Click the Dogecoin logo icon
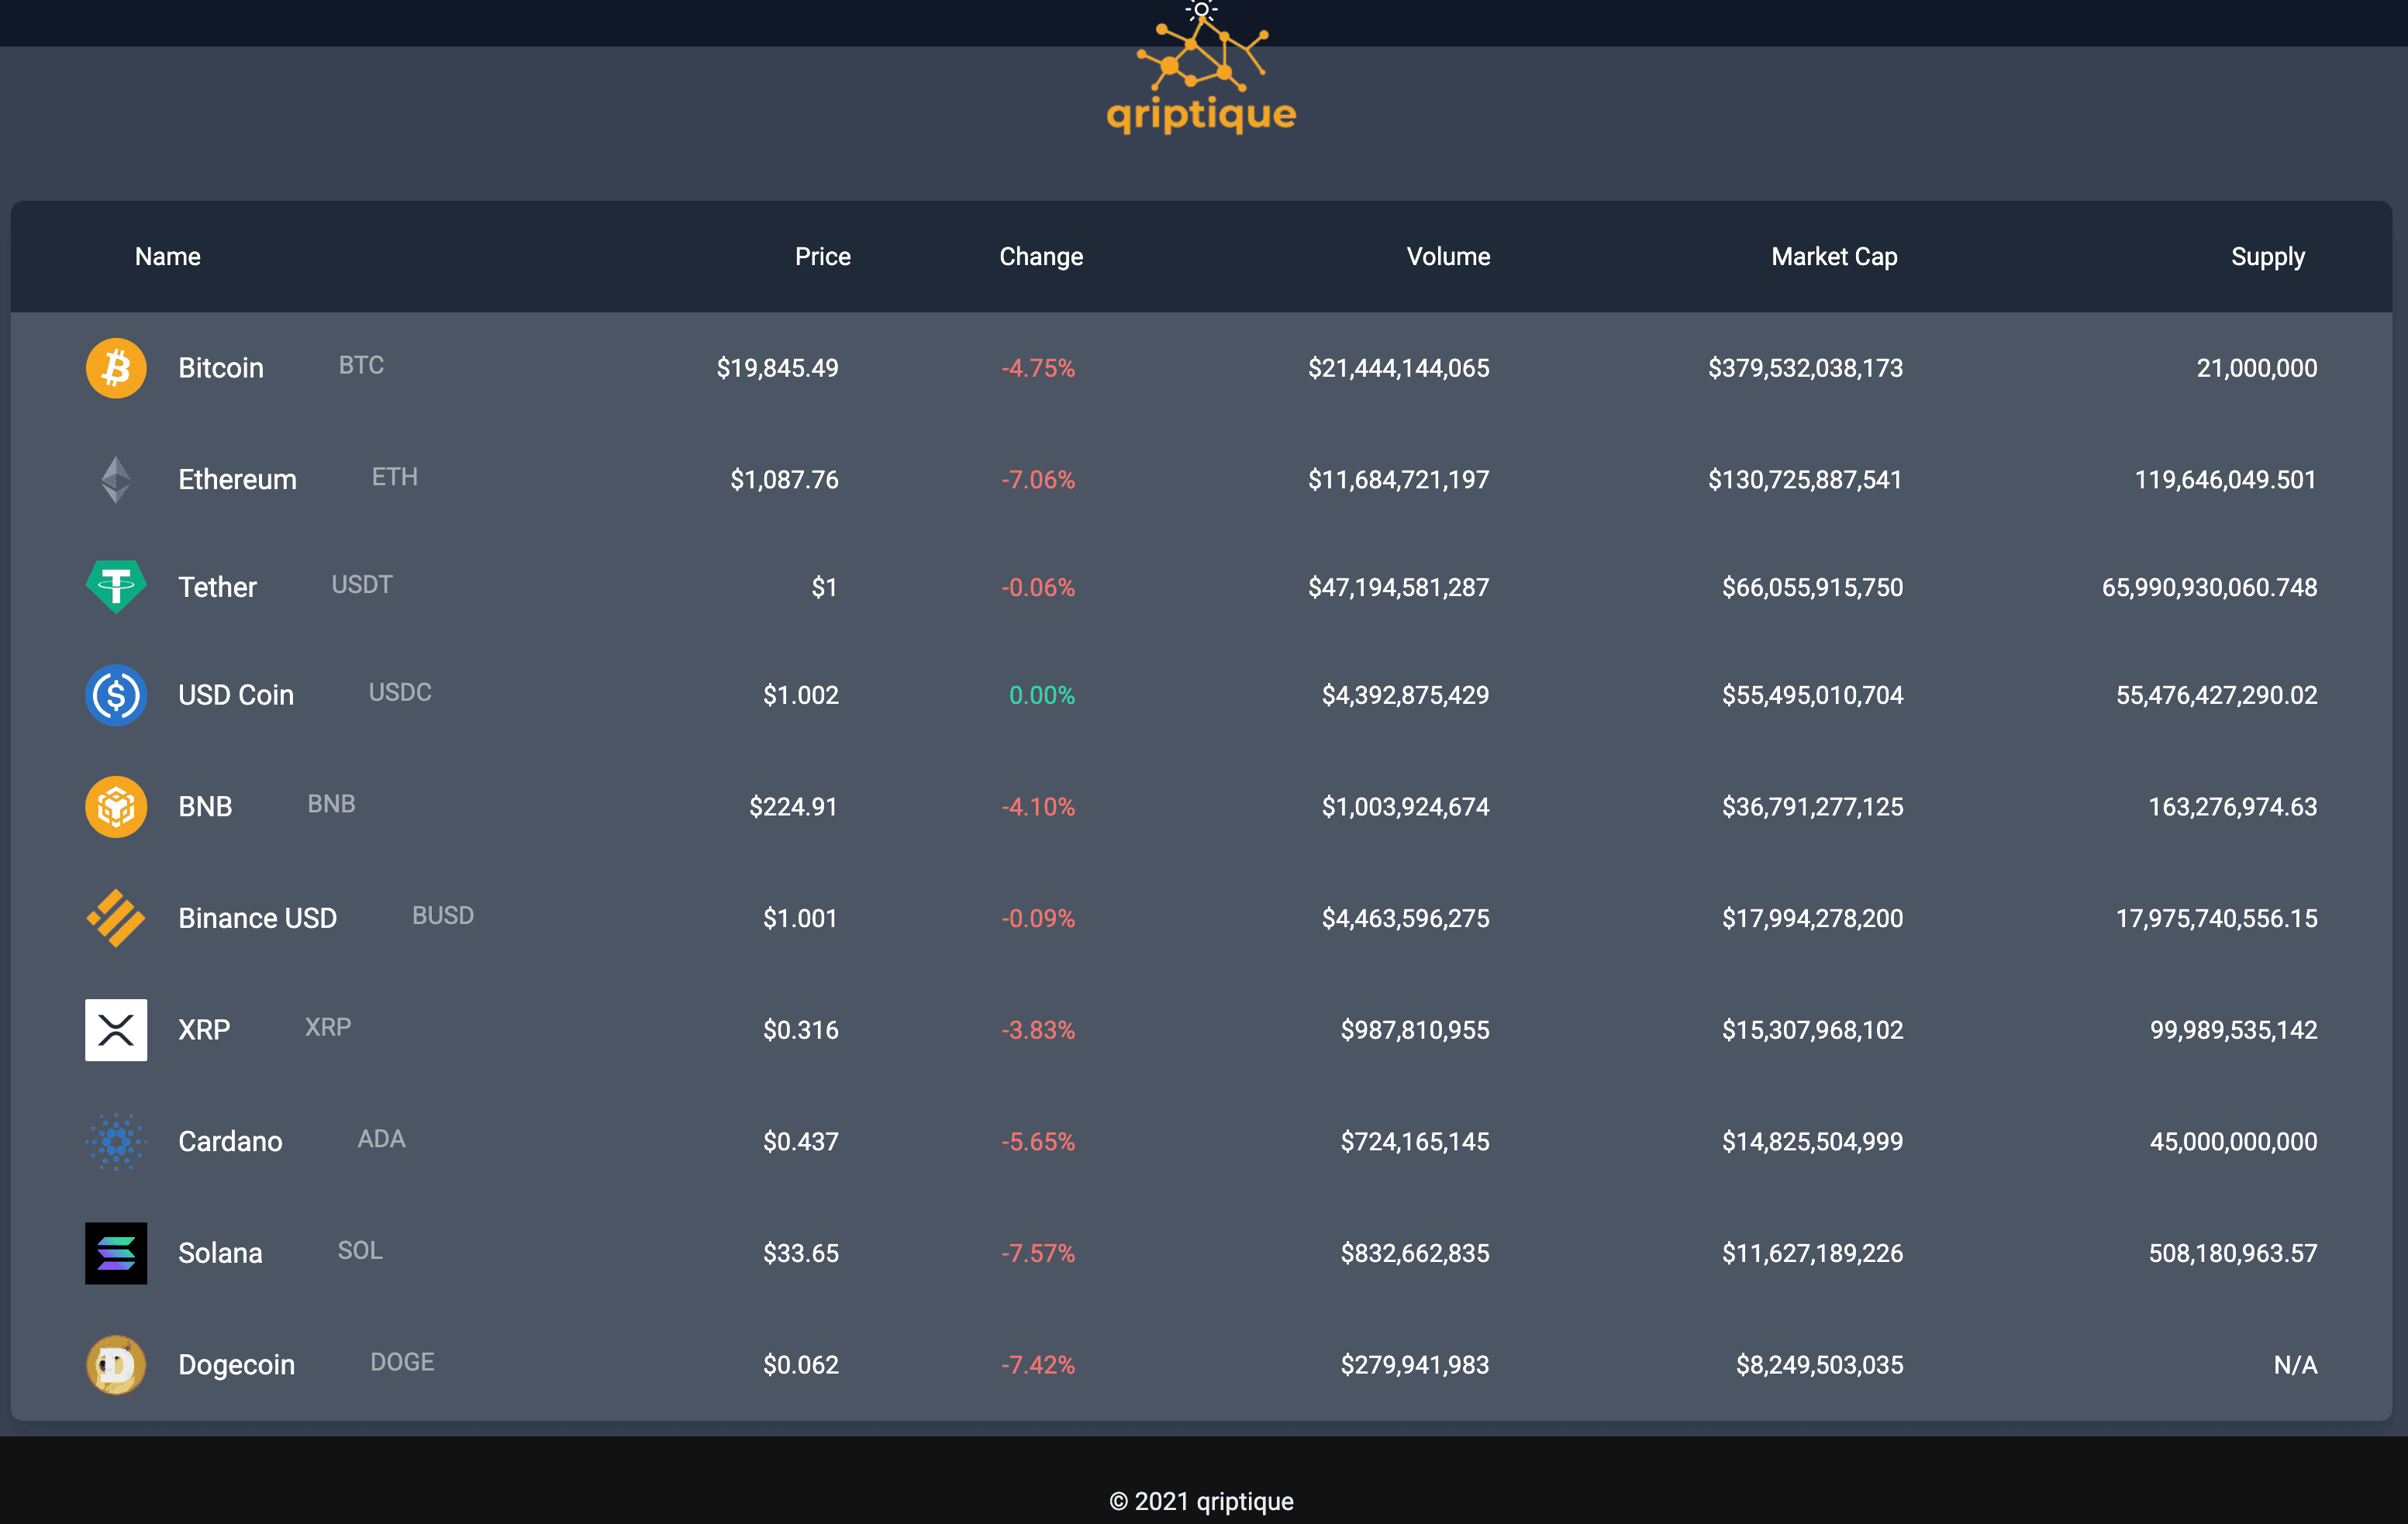The image size is (2408, 1524). click(116, 1365)
